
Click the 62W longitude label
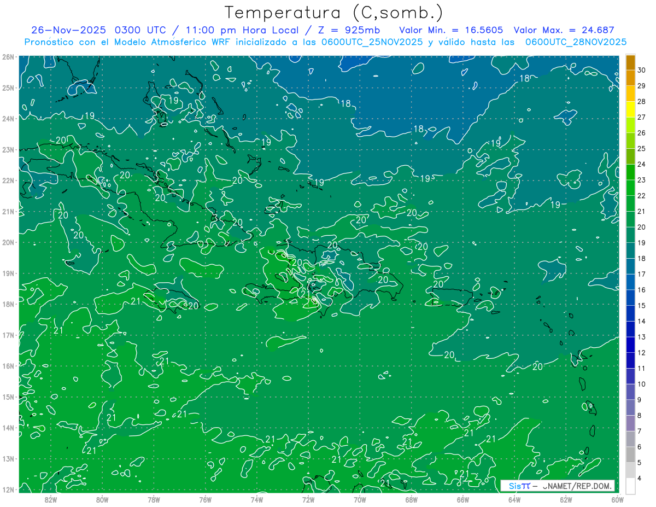tap(566, 499)
